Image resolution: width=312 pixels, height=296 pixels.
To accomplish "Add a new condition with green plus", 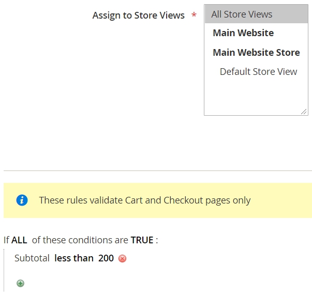I will coord(20,283).
